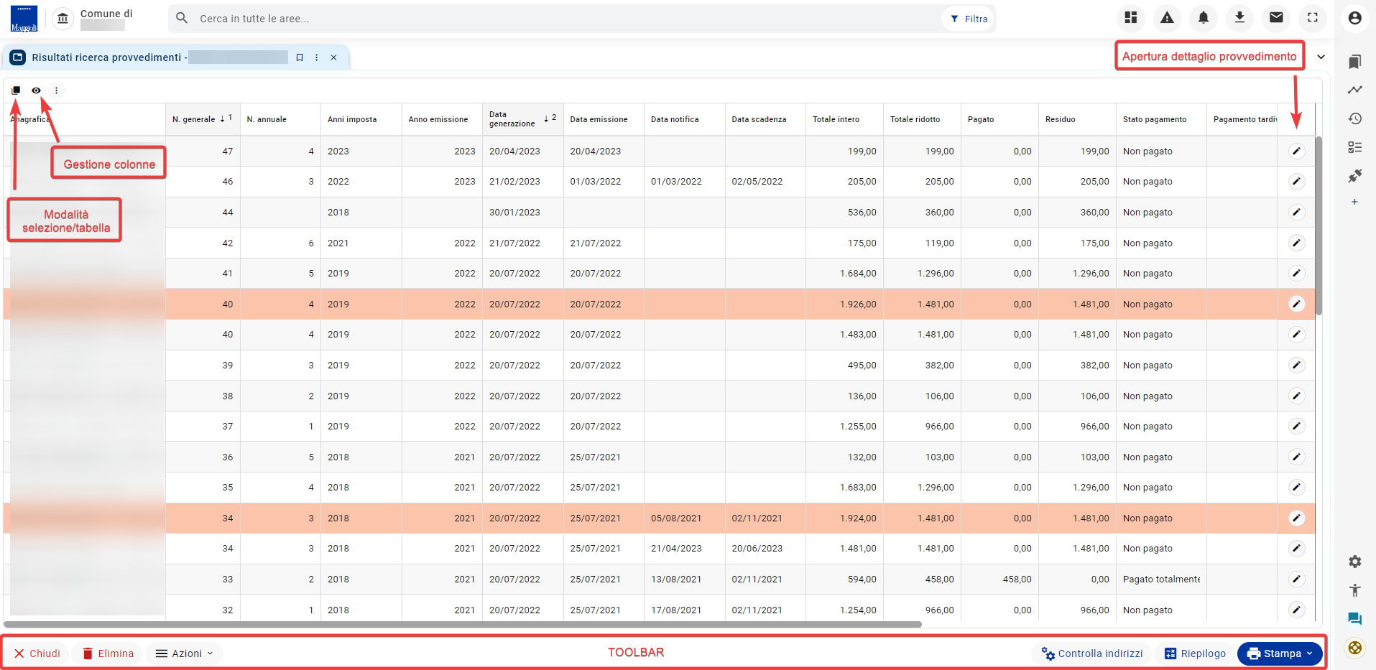Open the dashboard grid icon
Viewport: 1376px width, 670px height.
pyautogui.click(x=1131, y=18)
